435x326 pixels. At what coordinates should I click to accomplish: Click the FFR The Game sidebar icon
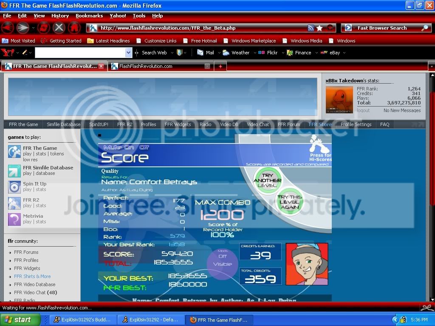pos(14,152)
